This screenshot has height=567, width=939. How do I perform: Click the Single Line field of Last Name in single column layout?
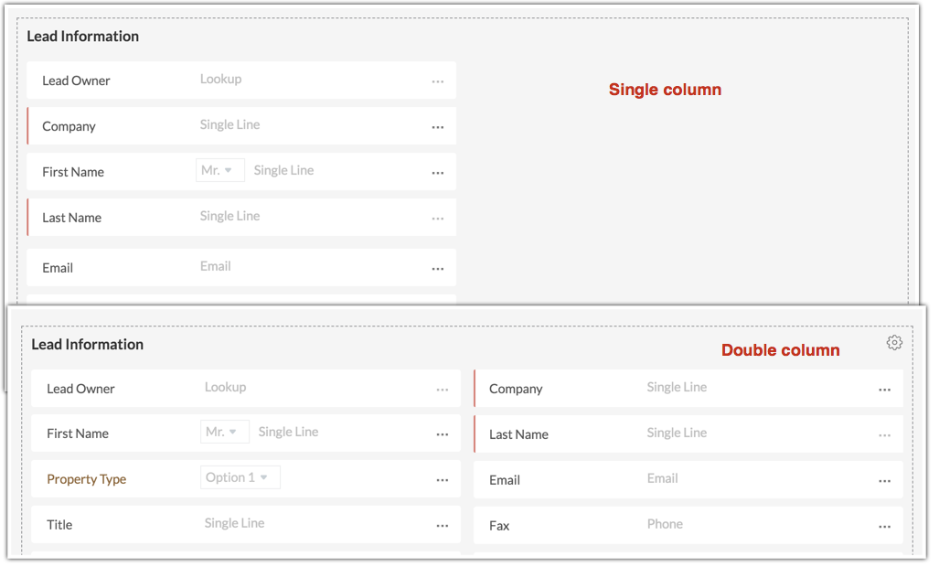[230, 216]
